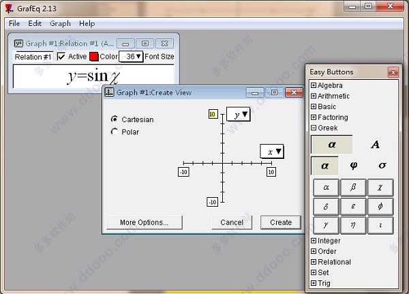Expand the Integer category
The image size is (409, 294).
pos(314,241)
